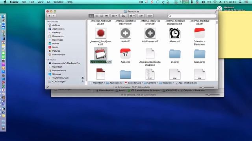Open the Base.lproj folder
Screen dimensions: 252x141
coord(200,54)
